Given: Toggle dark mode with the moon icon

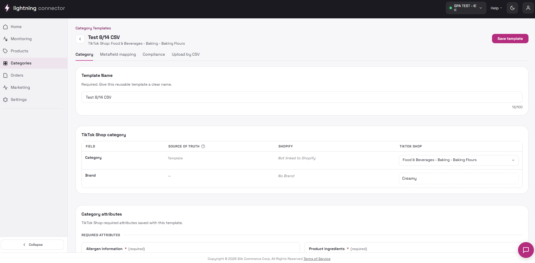Looking at the screenshot, I should click(512, 8).
